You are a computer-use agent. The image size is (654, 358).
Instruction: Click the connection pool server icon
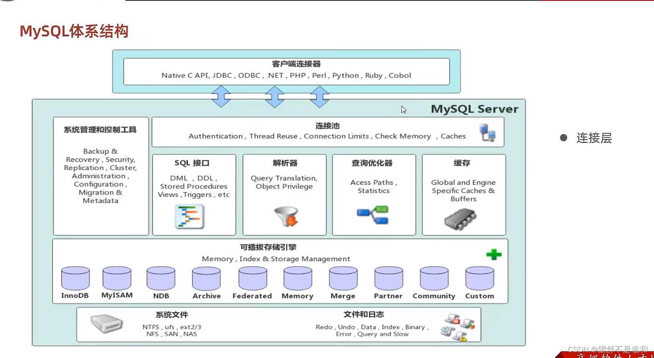(488, 132)
